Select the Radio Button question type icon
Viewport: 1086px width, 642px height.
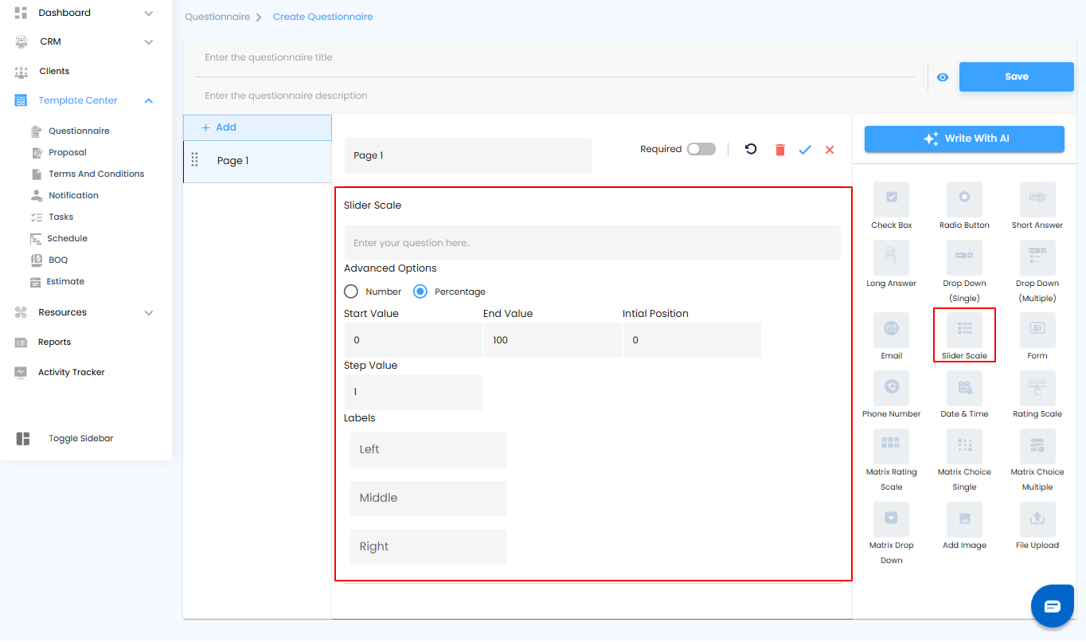964,199
